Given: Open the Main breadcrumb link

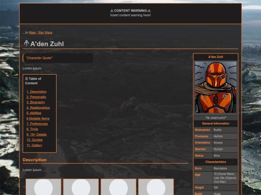Looking at the screenshot, I should click(x=32, y=33).
